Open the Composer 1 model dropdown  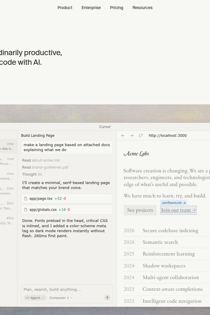61,298
